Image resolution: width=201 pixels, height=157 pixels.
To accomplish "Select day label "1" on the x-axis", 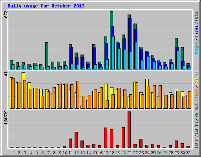I will 13,153.
